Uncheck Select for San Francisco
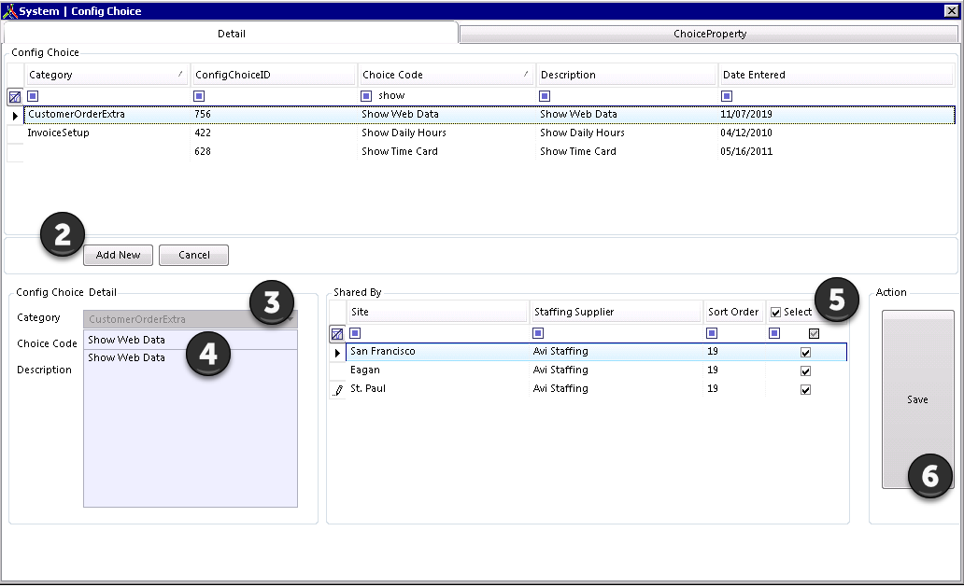 [x=805, y=353]
